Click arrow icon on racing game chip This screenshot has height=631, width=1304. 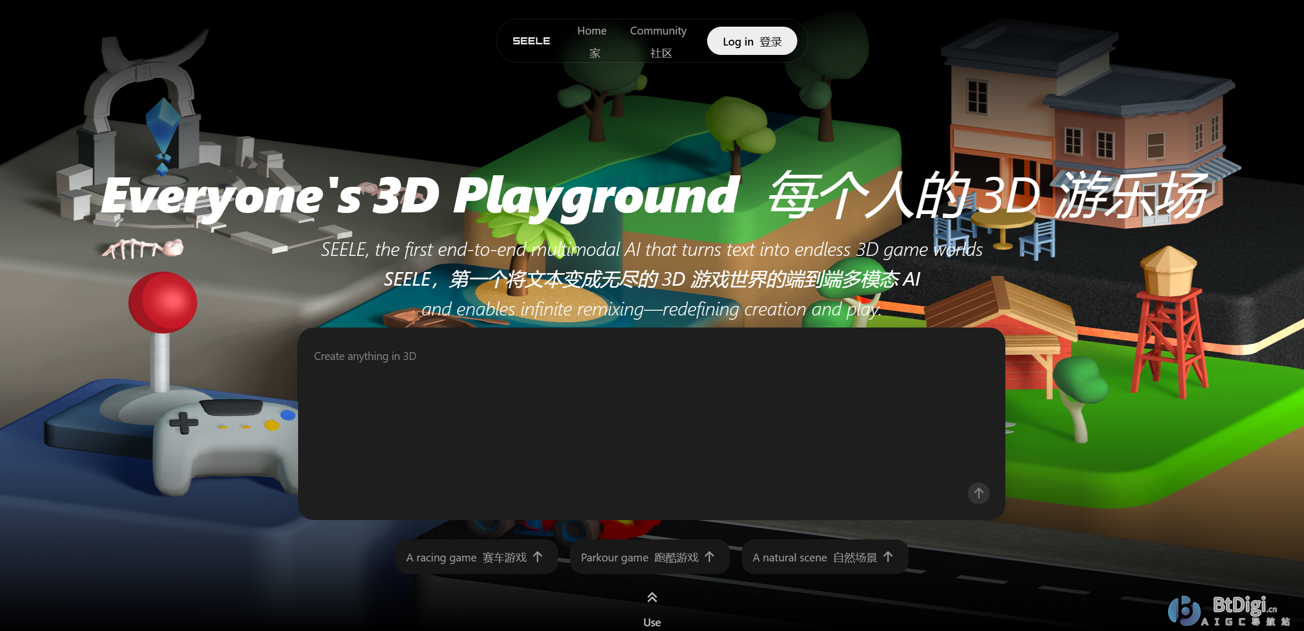538,557
